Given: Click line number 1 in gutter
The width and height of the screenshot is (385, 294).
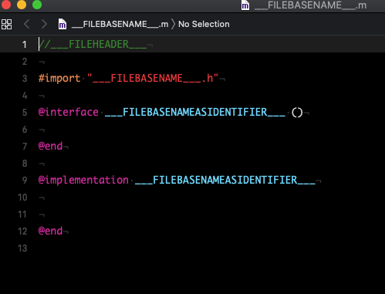Looking at the screenshot, I should (25, 45).
